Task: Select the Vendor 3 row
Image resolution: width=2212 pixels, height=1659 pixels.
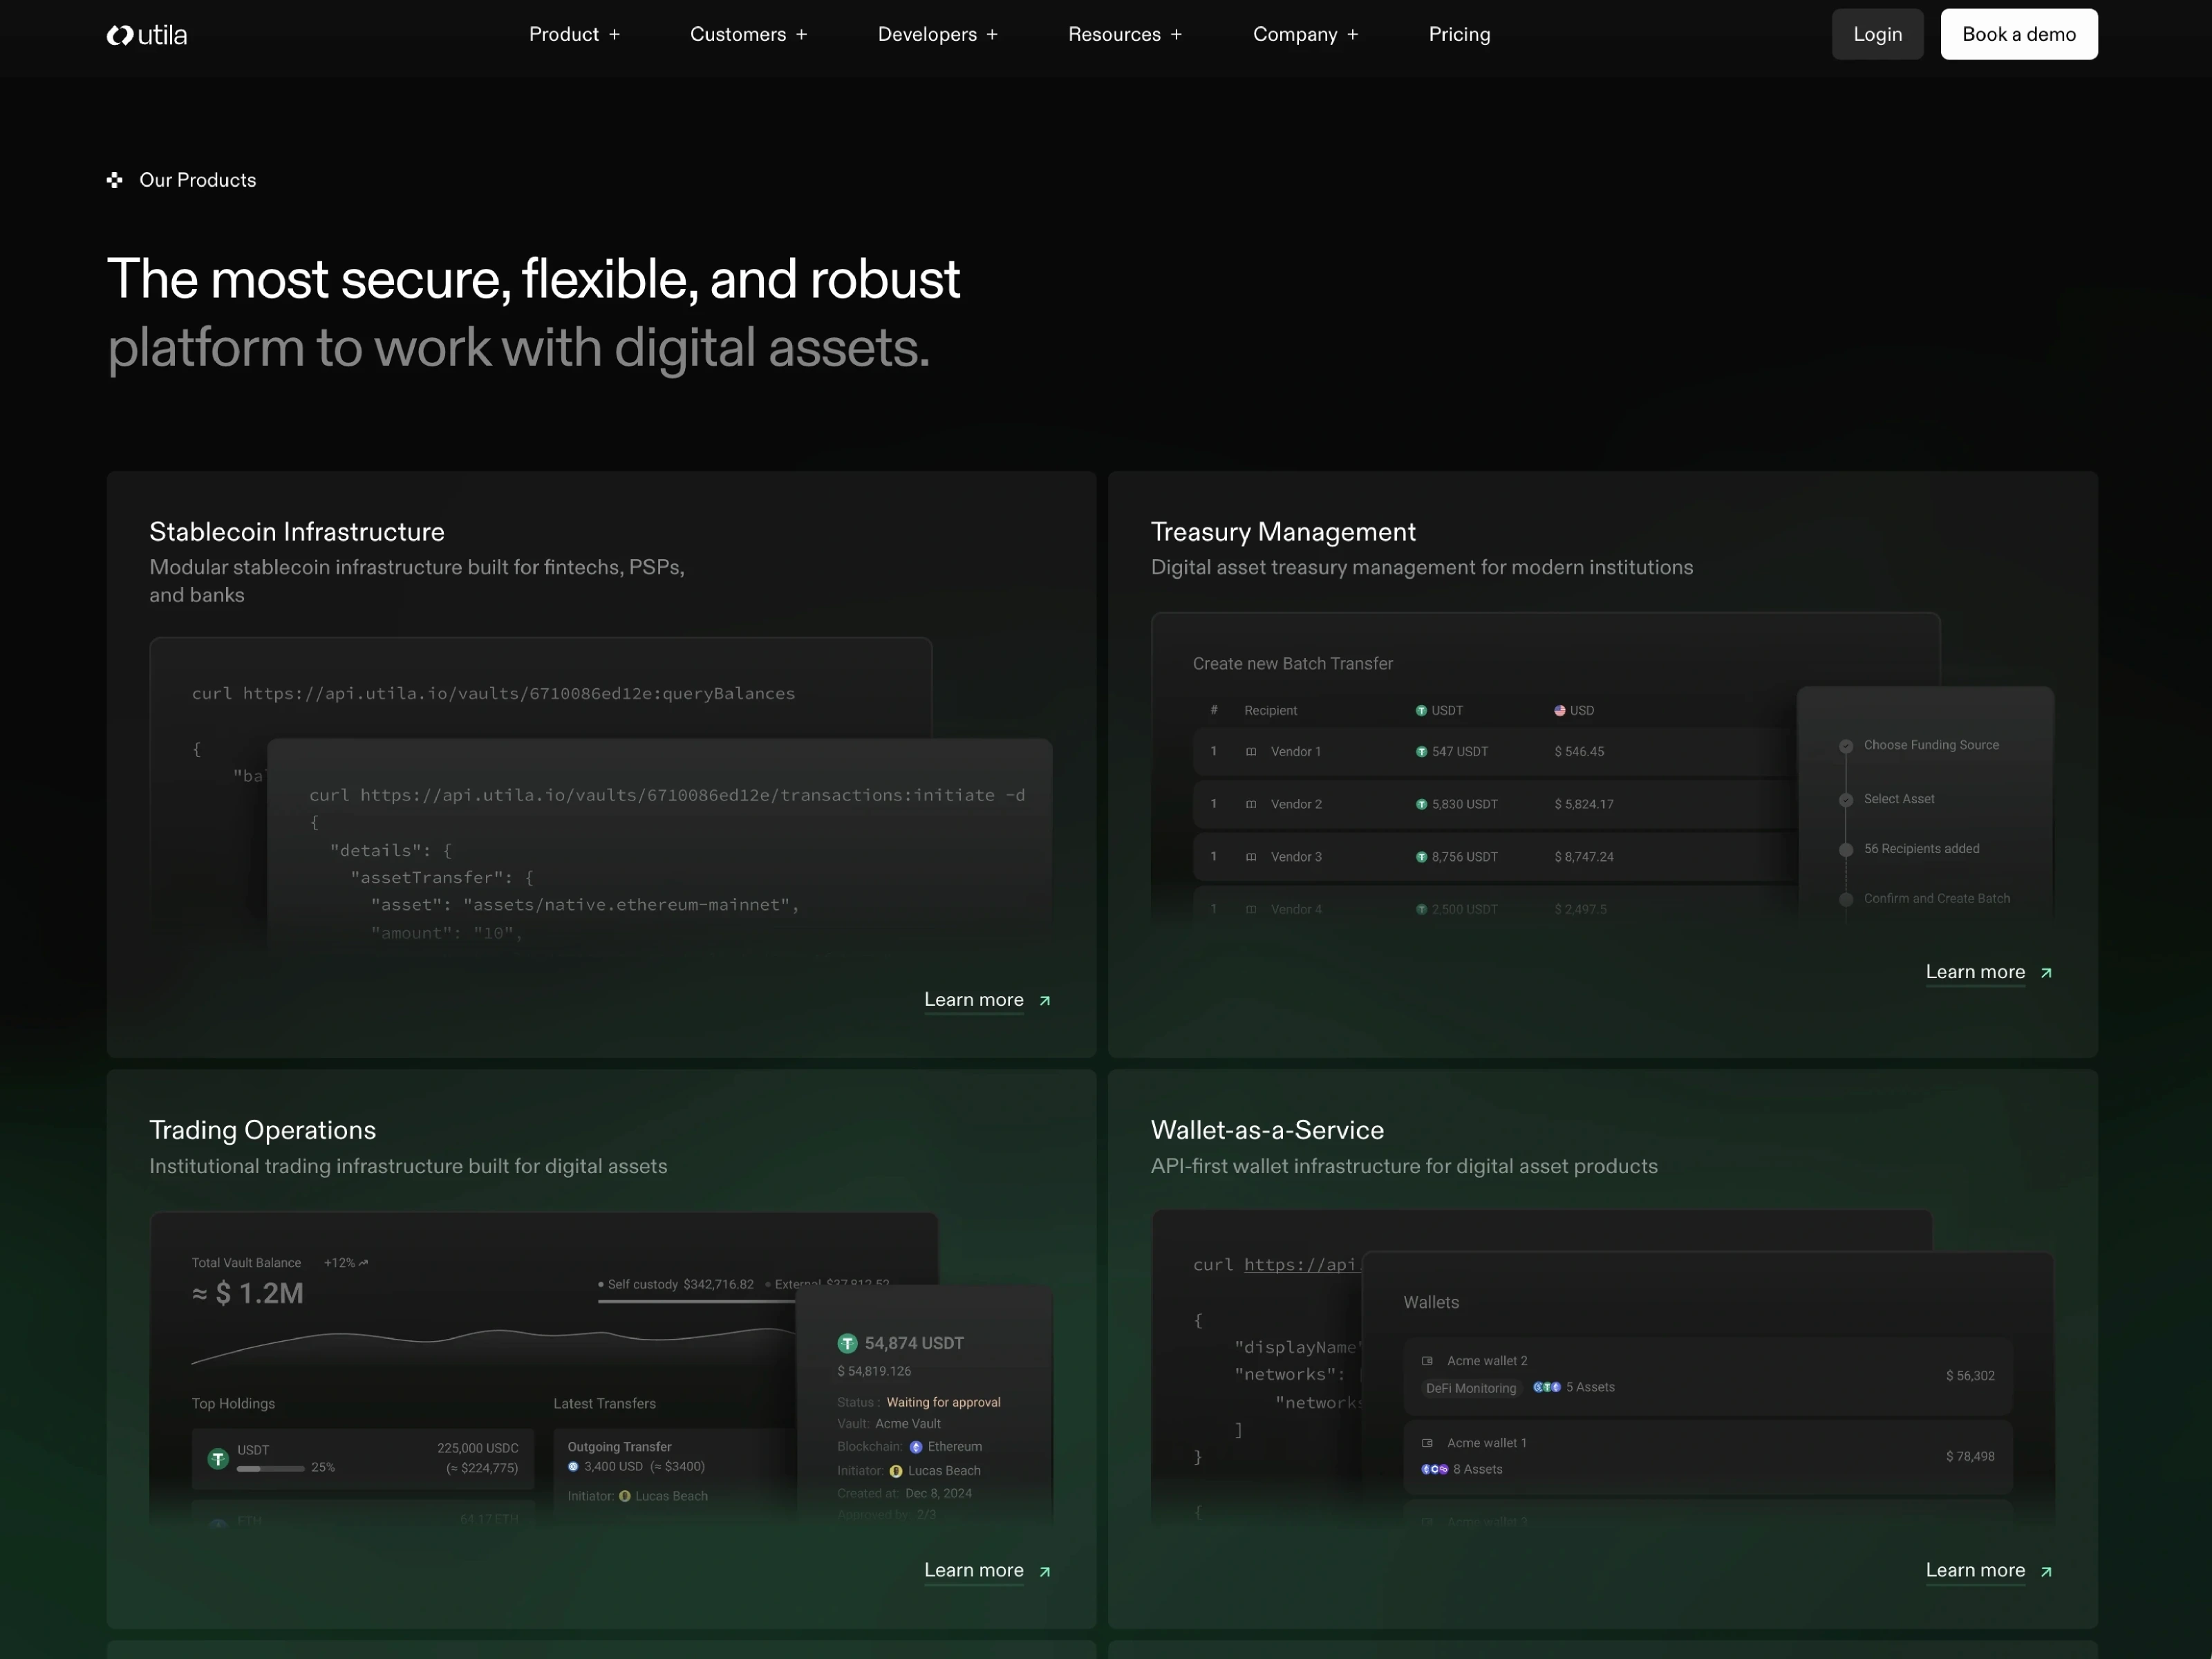Action: pyautogui.click(x=1495, y=857)
